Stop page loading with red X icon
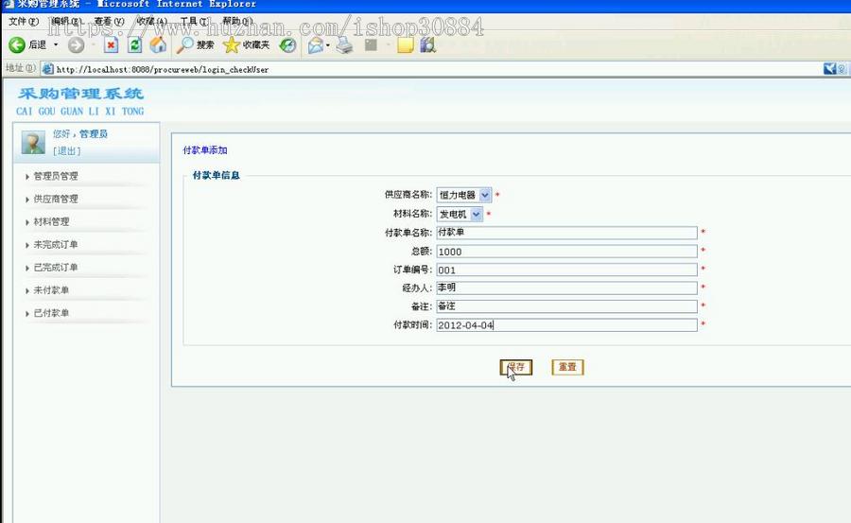This screenshot has width=851, height=523. [111, 45]
